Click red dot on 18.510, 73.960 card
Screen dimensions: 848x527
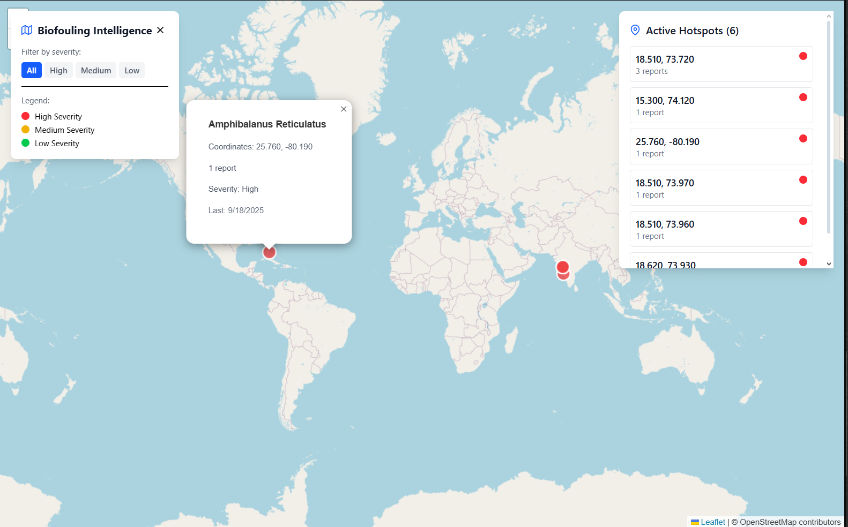[803, 221]
